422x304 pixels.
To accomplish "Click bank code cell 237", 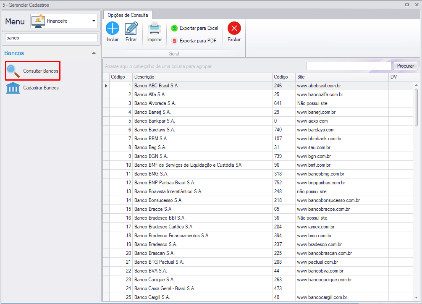I will click(x=284, y=244).
